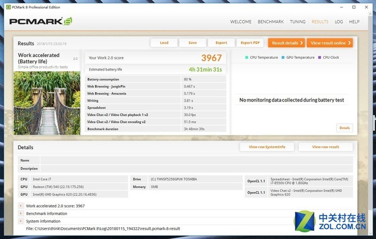The image size is (376, 239).
Task: Click View raw SystemInfo button
Action: pyautogui.click(x=267, y=147)
